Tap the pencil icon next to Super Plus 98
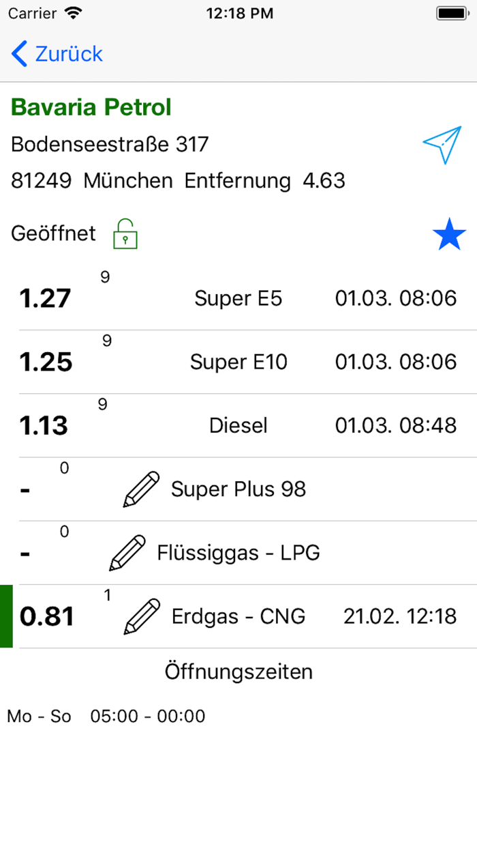 coord(140,489)
